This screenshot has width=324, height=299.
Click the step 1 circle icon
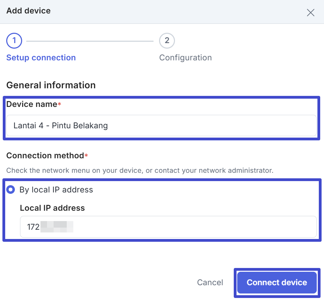click(14, 41)
